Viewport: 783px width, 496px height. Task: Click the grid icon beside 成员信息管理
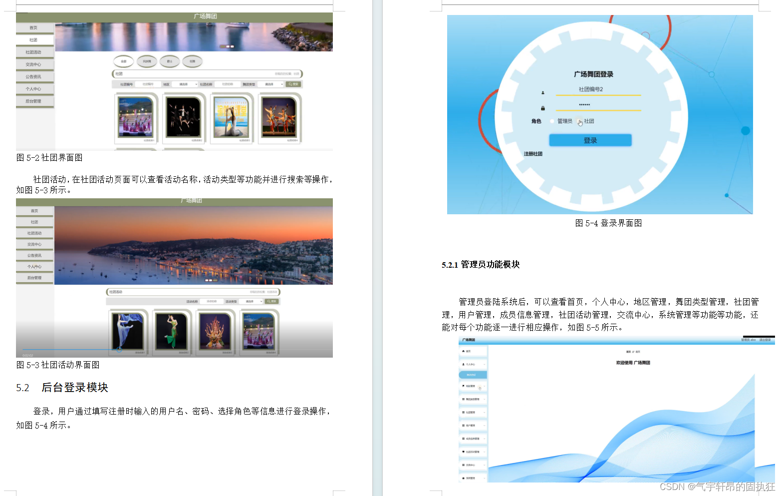tap(463, 439)
